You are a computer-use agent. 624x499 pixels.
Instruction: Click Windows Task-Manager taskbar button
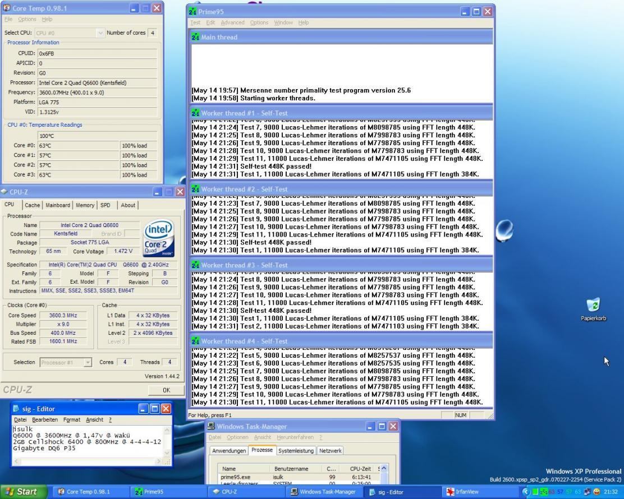point(324,492)
